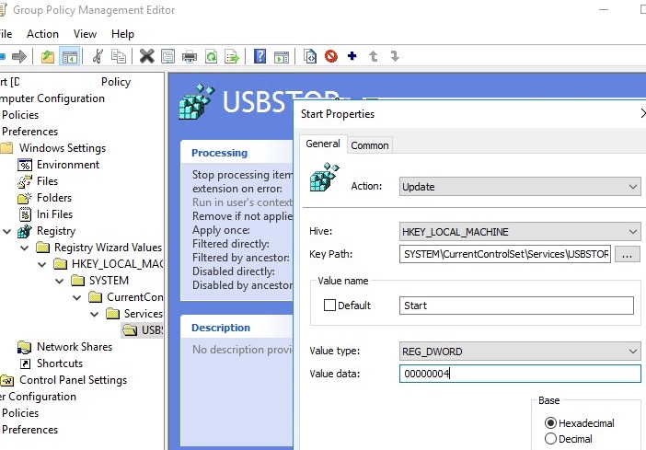
Task: Open the Action dropdown showing Update
Action: tap(520, 187)
